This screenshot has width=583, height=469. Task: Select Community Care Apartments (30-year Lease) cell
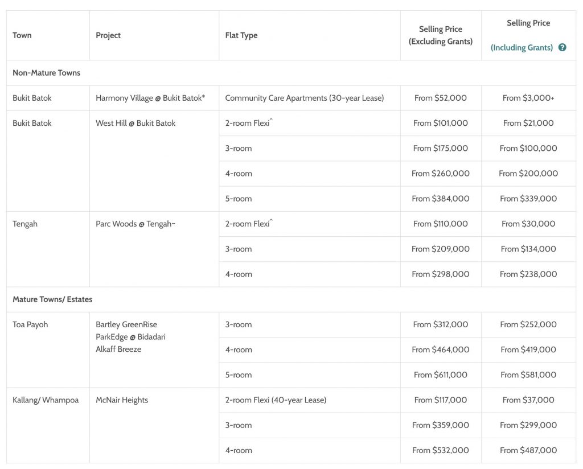pos(305,98)
